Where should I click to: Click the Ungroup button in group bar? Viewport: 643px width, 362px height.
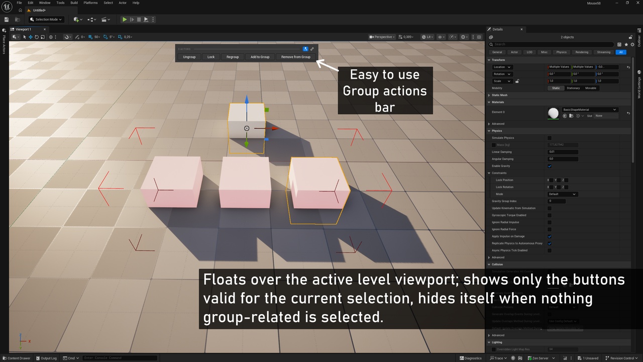189,57
